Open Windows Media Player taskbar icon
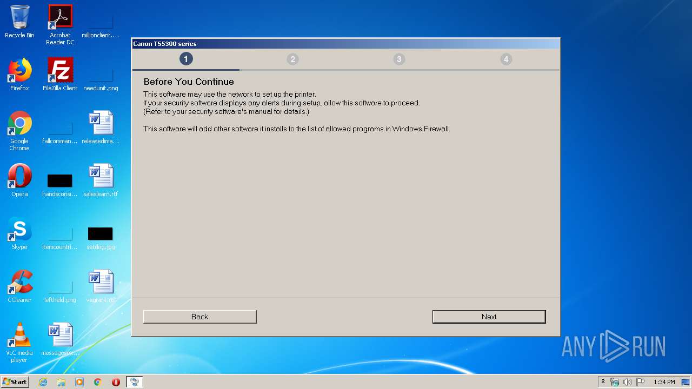The height and width of the screenshot is (389, 692). pos(79,382)
